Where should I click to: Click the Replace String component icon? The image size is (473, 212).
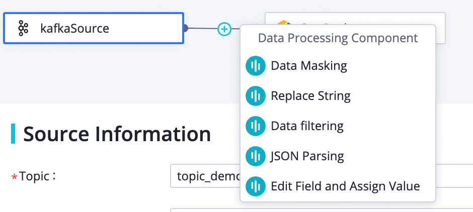(x=256, y=96)
